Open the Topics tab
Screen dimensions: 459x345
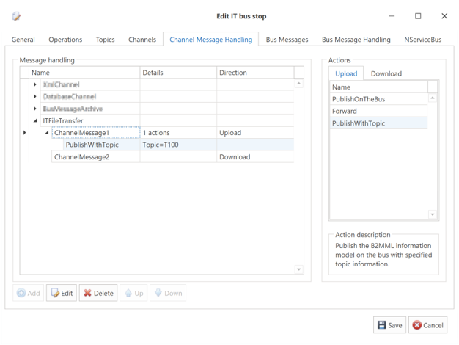tap(105, 40)
